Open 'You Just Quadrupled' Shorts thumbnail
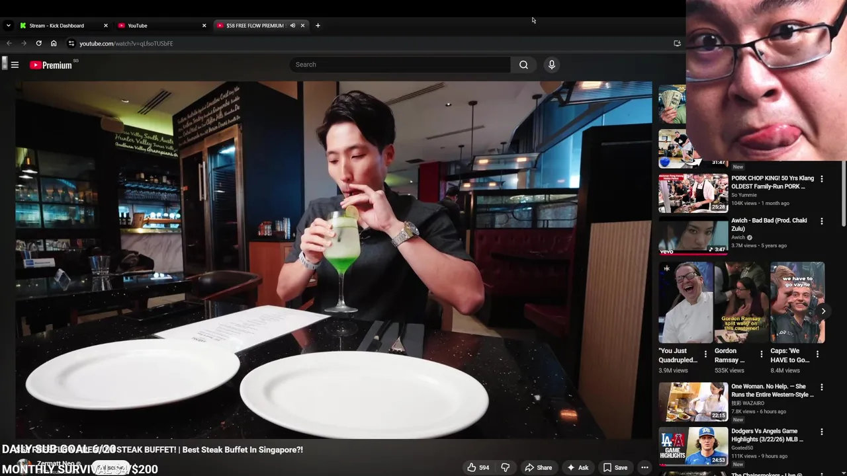 686,303
